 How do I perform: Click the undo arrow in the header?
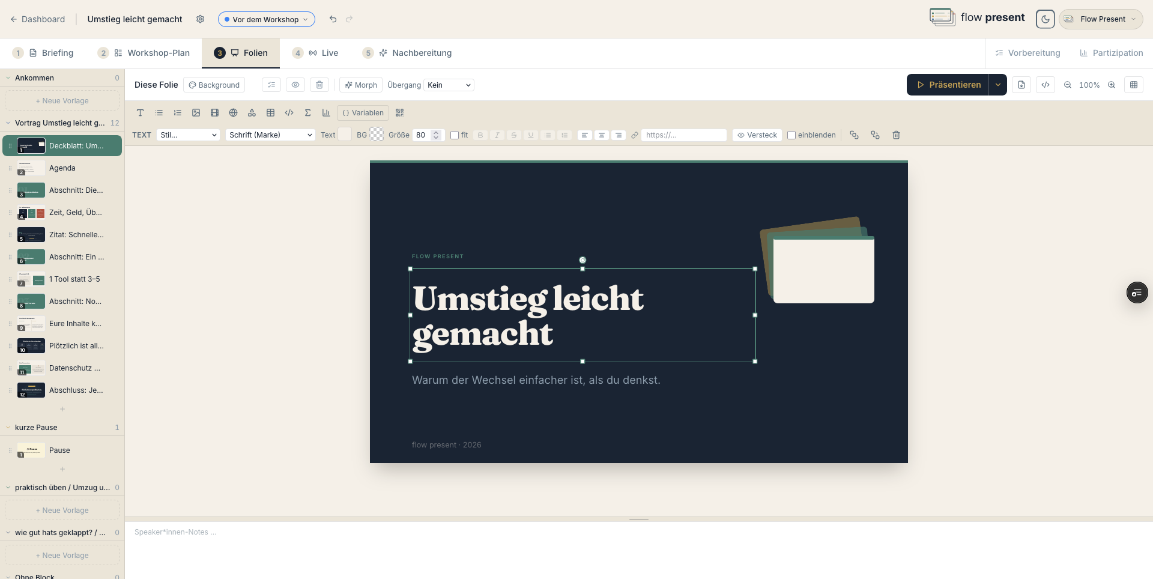(x=333, y=19)
